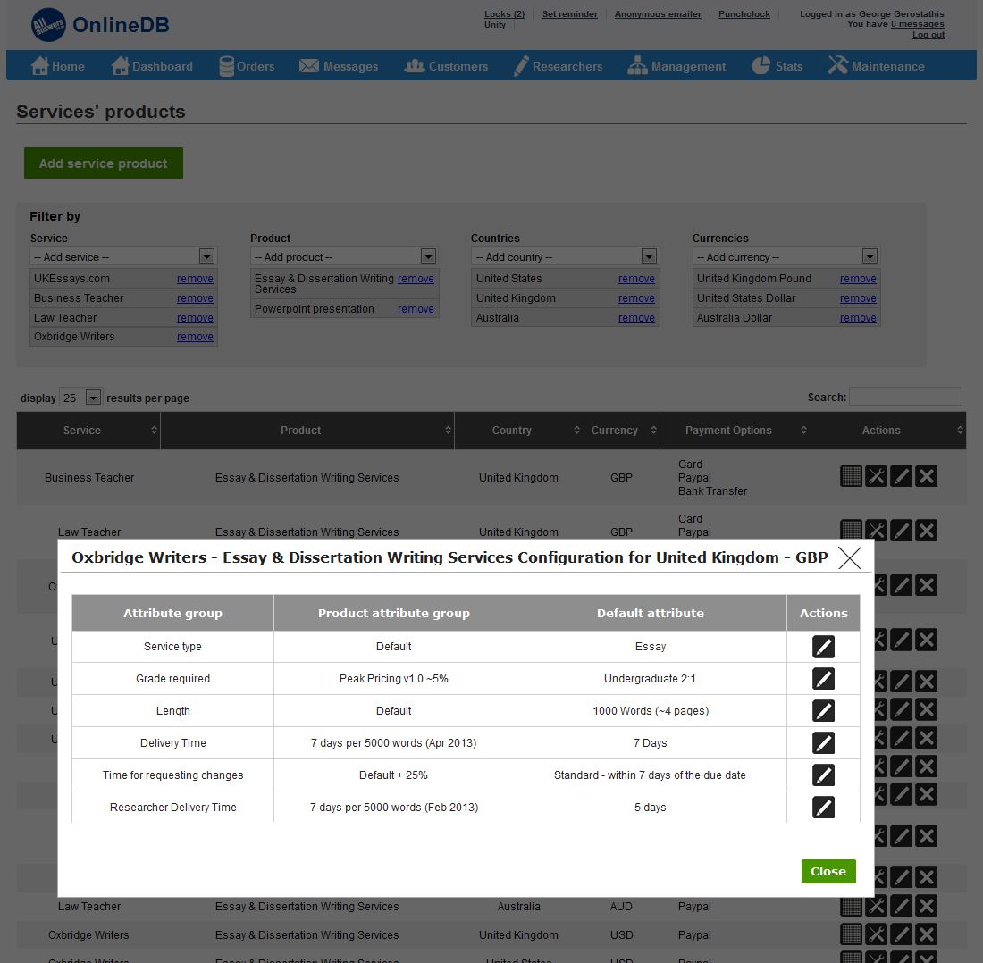The width and height of the screenshot is (983, 963).
Task: Open the tools configuration icon for Business Teacher
Action: [x=876, y=476]
